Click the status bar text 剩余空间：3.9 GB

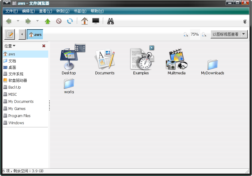pyautogui.click(x=28, y=171)
